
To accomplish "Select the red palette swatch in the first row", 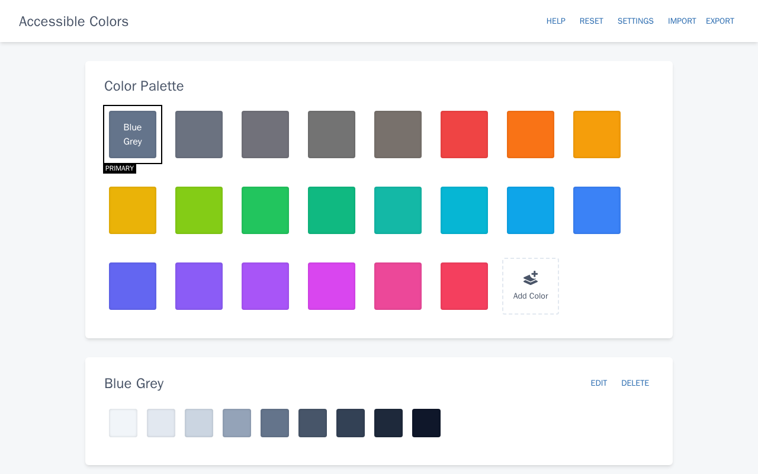I will coord(464,134).
